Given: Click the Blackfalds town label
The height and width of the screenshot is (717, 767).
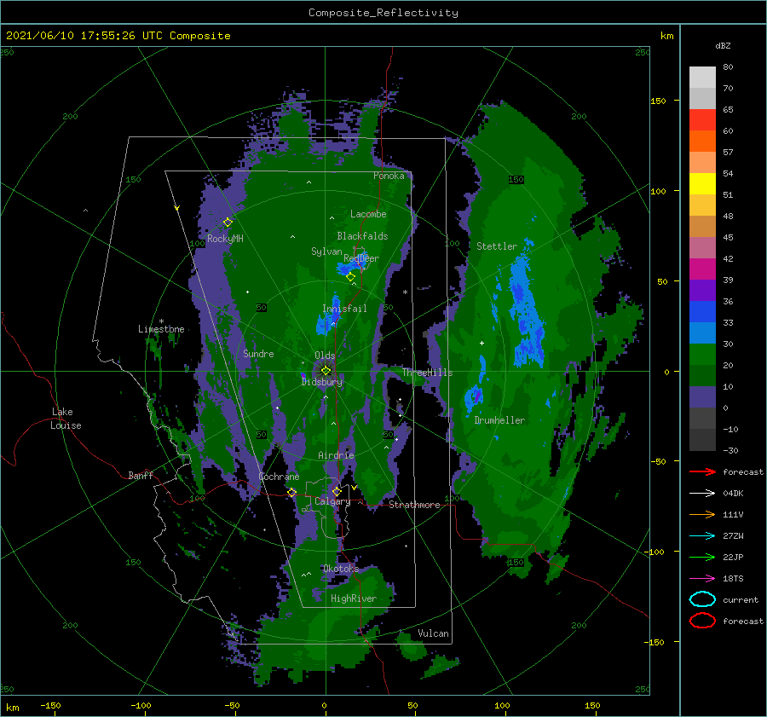Looking at the screenshot, I should click(362, 236).
